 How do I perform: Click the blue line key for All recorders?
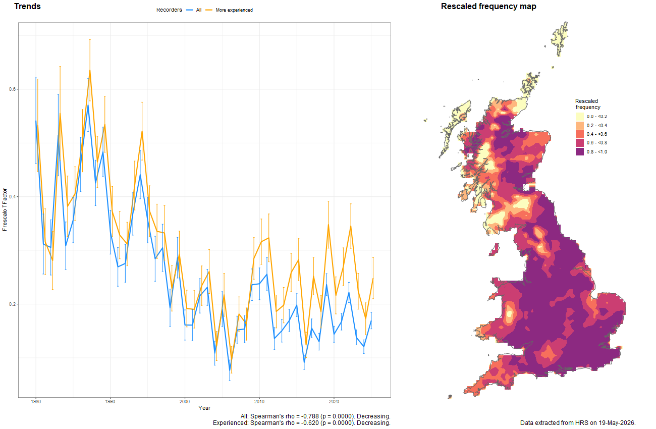(190, 10)
